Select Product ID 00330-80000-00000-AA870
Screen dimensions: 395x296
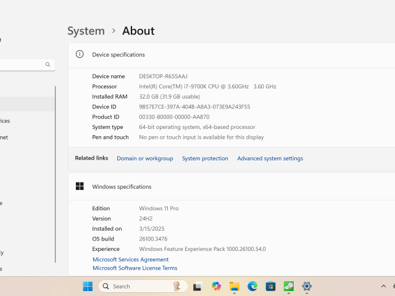(x=174, y=117)
